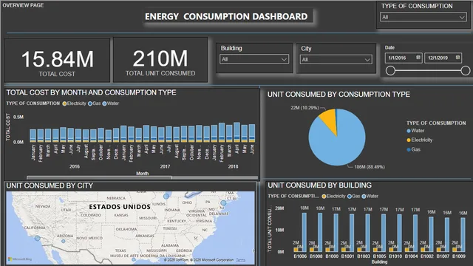Click the B1005 building axis label
The width and height of the screenshot is (473, 266).
click(379, 256)
